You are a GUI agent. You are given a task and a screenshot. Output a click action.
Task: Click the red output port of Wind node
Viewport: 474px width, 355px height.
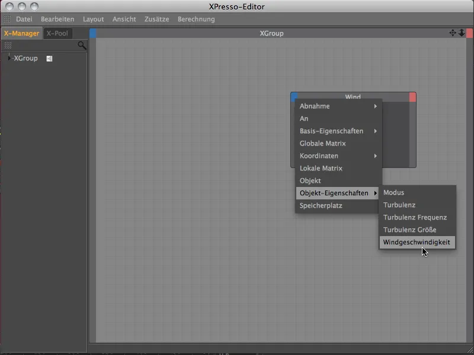(x=412, y=97)
